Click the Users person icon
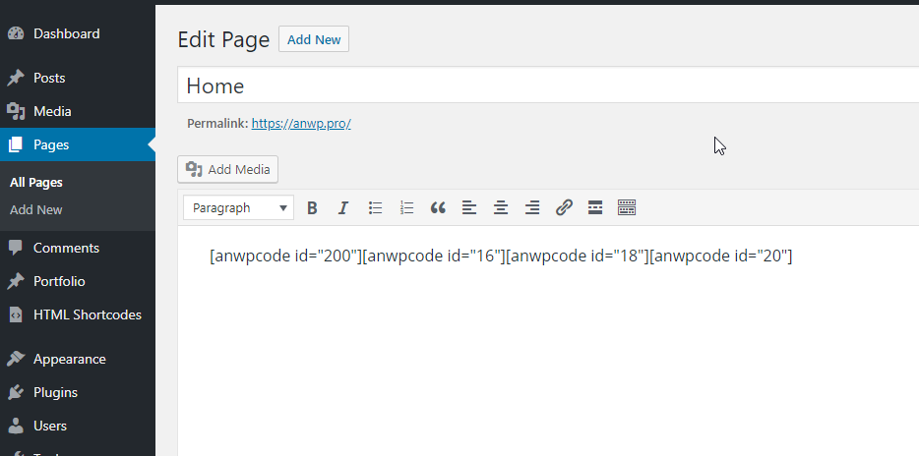This screenshot has width=919, height=456. coord(16,426)
